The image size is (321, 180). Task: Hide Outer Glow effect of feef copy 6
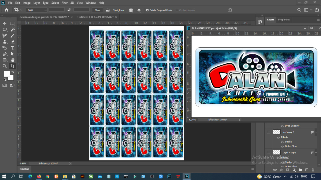pos(282,146)
